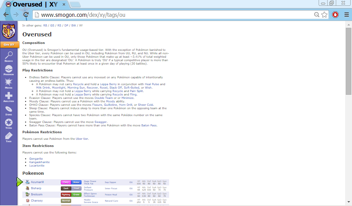
Task: Open the Kangaskhanite item link
Action: click(39, 162)
